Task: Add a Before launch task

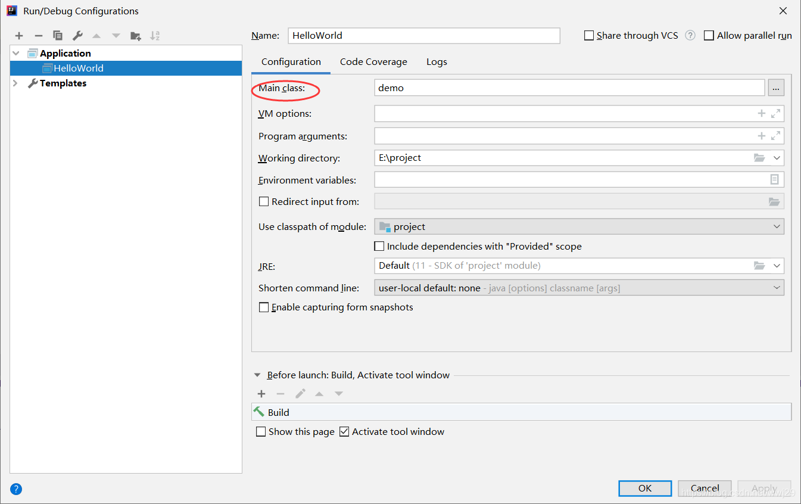Action: (261, 394)
